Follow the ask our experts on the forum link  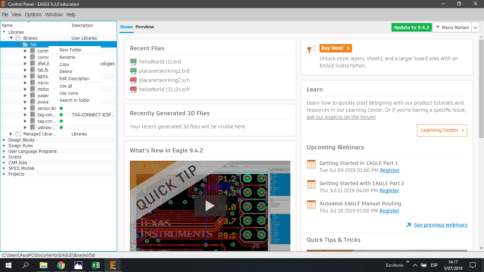(341, 117)
